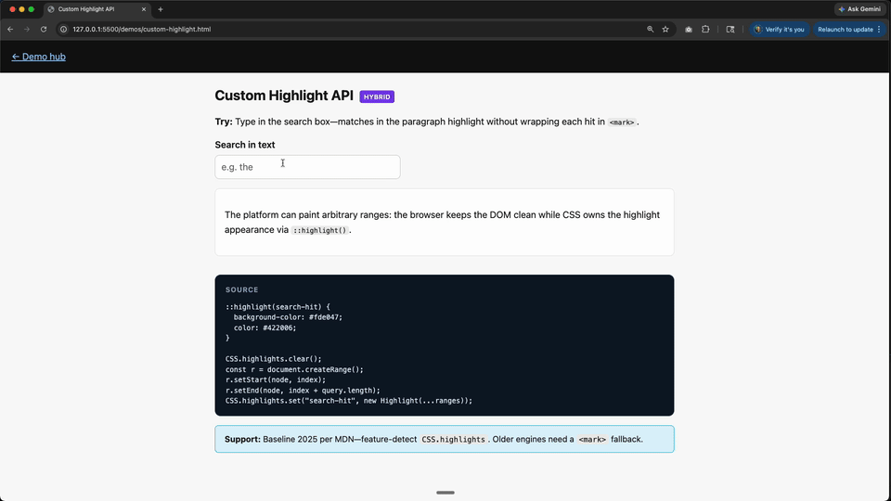This screenshot has height=501, width=891.
Task: Bookmark this page with the star icon
Action: click(x=665, y=29)
